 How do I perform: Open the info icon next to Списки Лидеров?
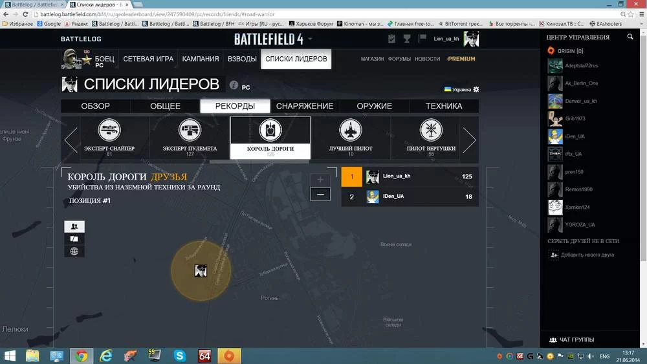(x=234, y=85)
